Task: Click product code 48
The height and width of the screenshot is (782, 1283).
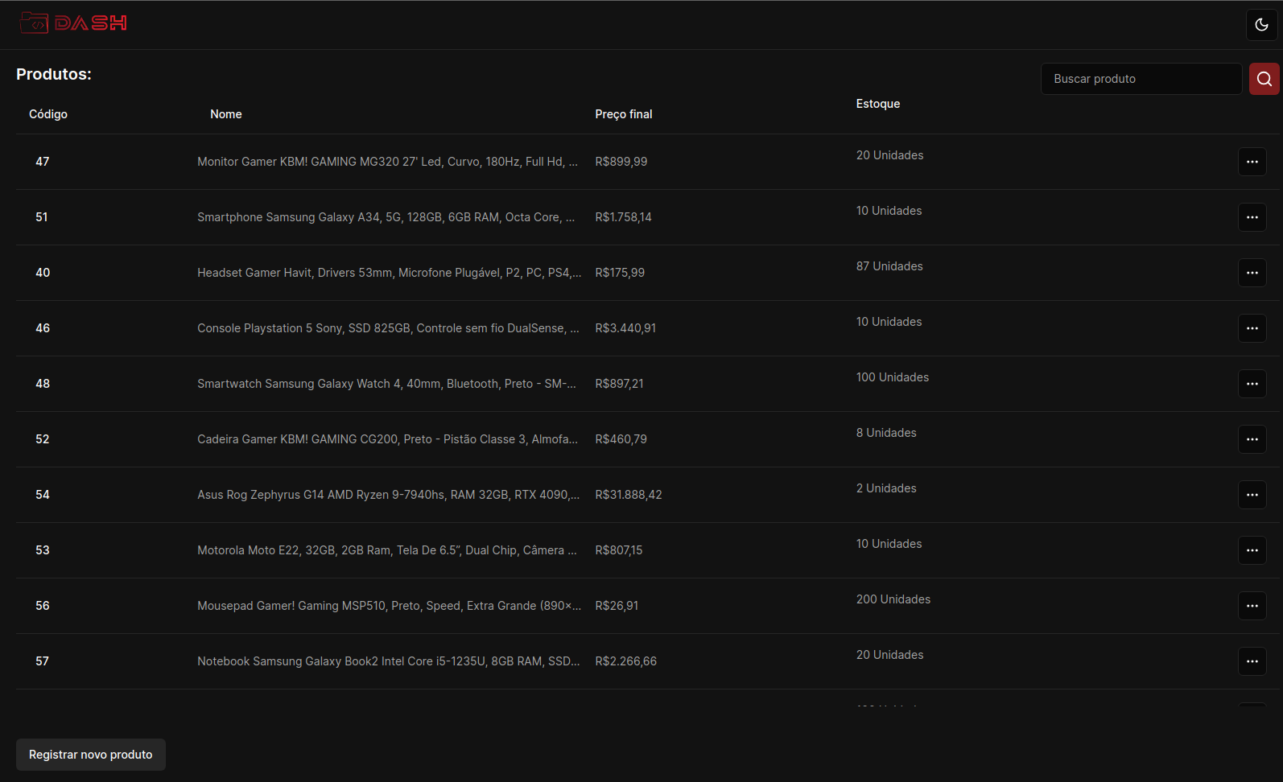Action: click(x=43, y=384)
